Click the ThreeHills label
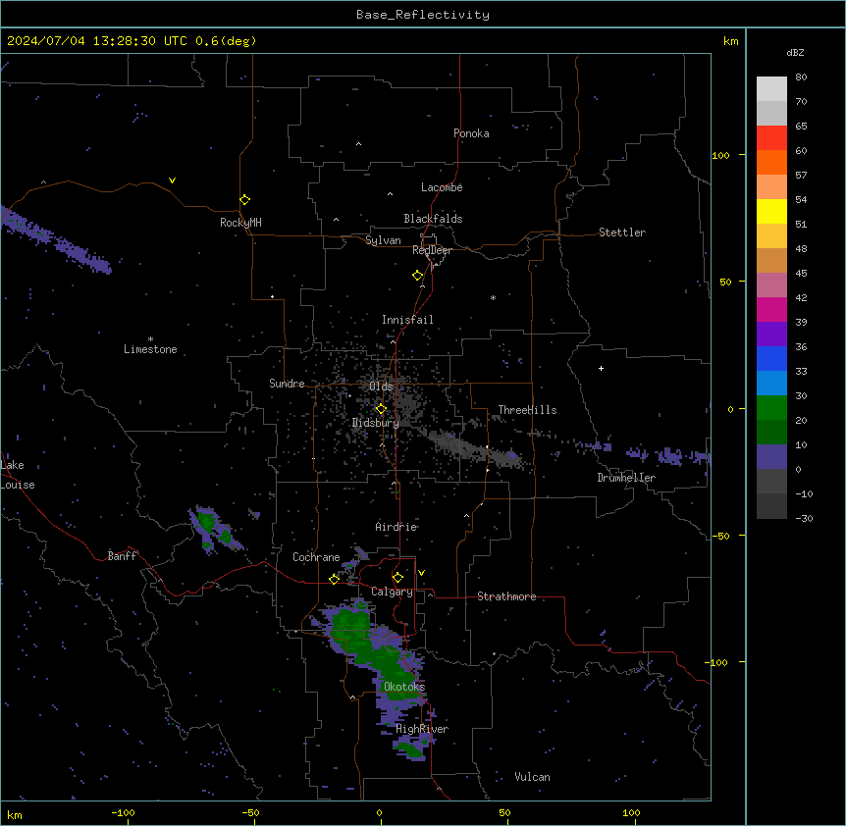This screenshot has height=826, width=846. 527,410
